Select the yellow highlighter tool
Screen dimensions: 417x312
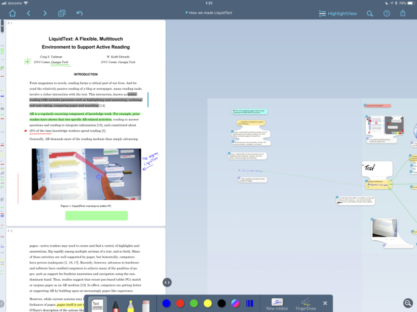(131, 304)
